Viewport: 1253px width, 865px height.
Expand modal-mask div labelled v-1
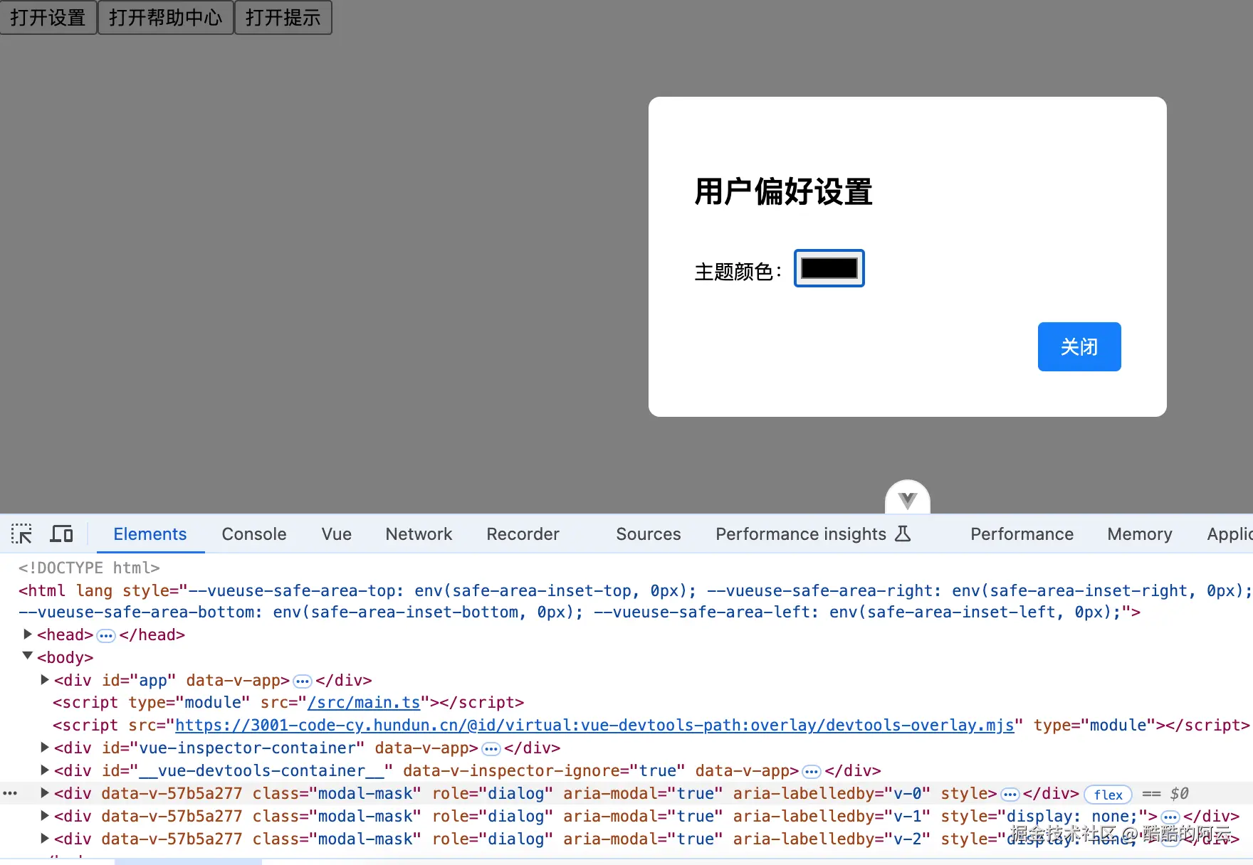point(45,815)
